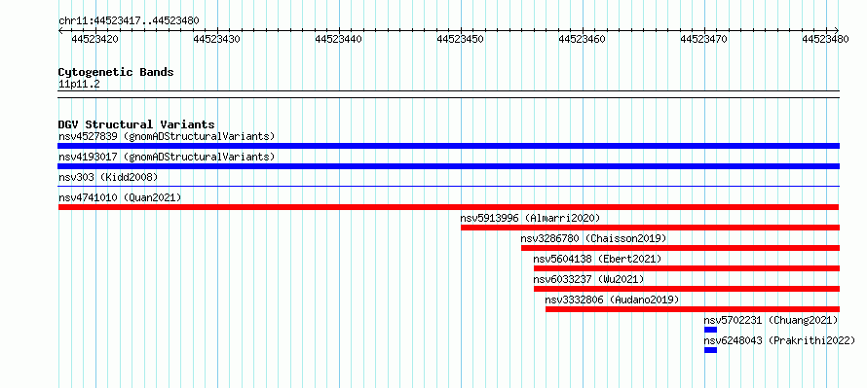Click the red bar under nsv5913996
The width and height of the screenshot is (867, 388).
[651, 228]
